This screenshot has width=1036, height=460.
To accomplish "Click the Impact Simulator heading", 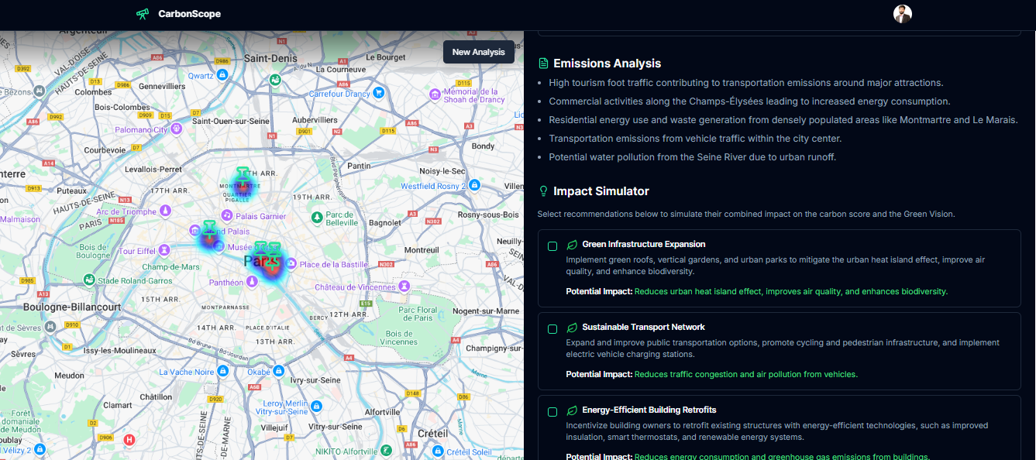I will point(601,191).
